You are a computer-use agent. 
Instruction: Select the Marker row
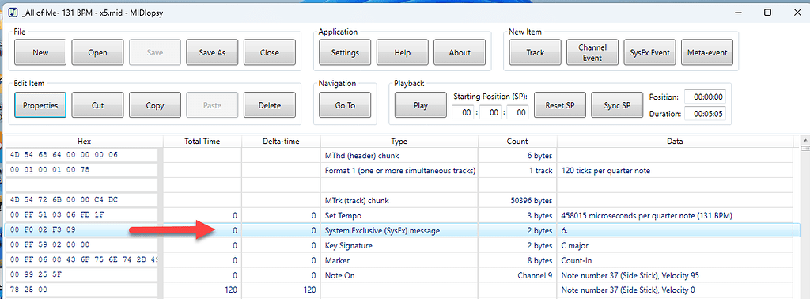[399, 260]
